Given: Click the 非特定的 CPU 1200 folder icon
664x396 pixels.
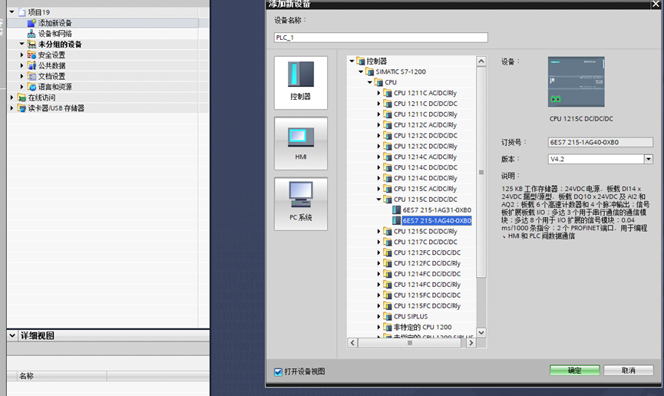Looking at the screenshot, I should click(387, 327).
